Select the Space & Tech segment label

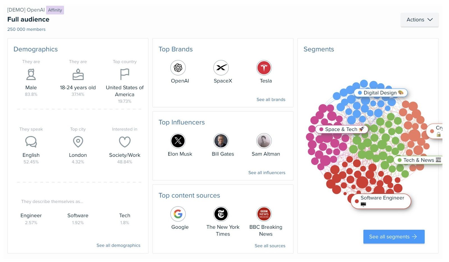[342, 129]
